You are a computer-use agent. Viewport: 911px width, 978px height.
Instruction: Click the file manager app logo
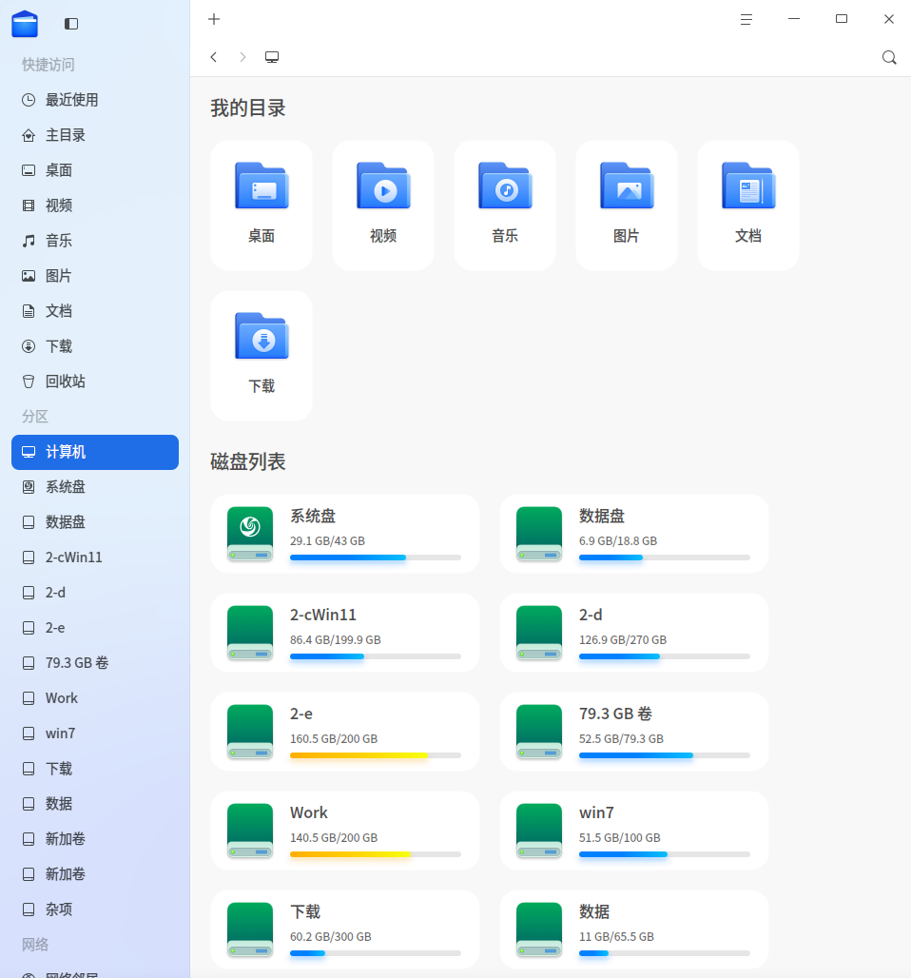coord(25,25)
